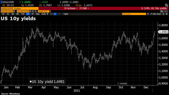Open annotation edit pencil-square icon
The width and height of the screenshot is (169, 95).
point(163,14)
